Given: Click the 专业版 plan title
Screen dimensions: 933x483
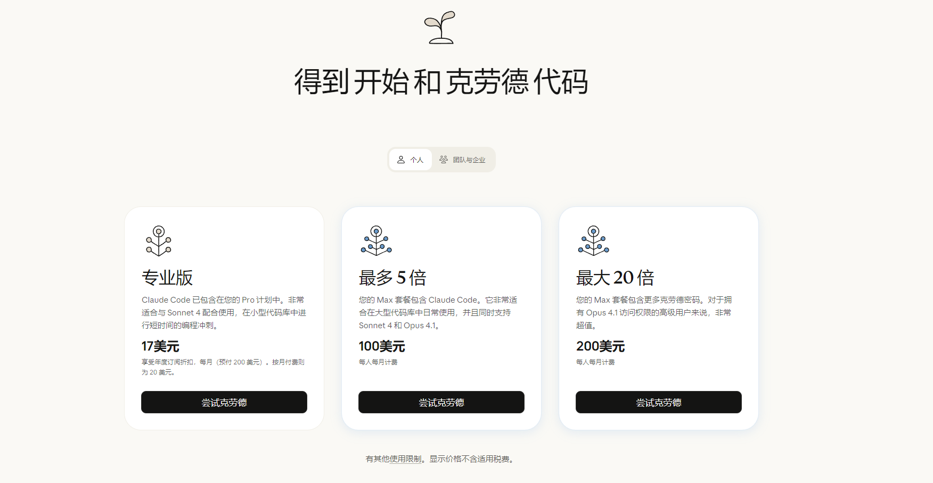Looking at the screenshot, I should [x=167, y=278].
